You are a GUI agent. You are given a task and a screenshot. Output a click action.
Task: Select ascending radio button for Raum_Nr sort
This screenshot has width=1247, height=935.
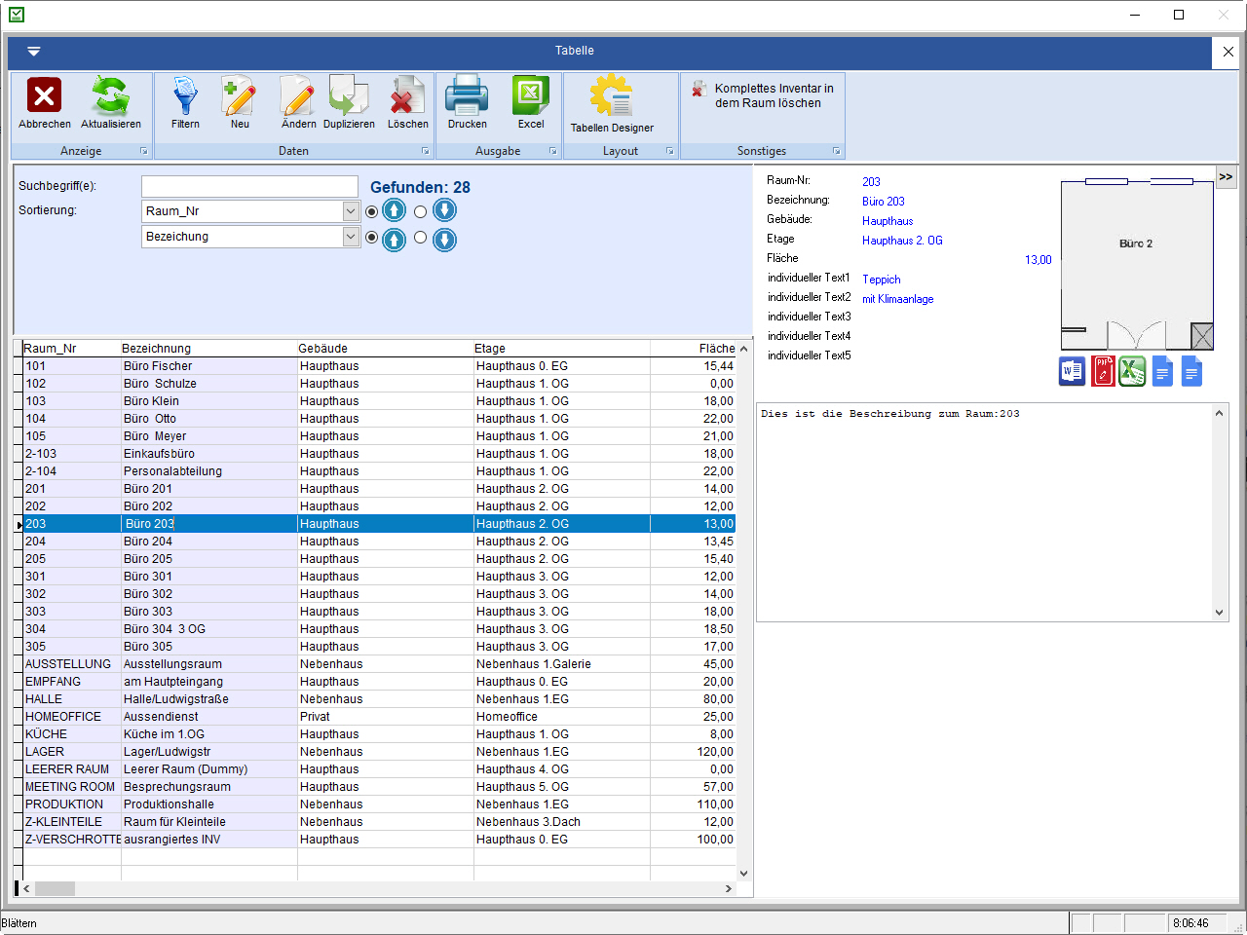371,211
